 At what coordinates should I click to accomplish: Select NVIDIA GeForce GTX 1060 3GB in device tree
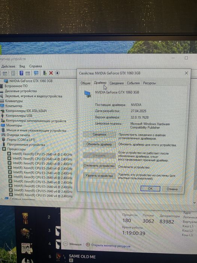(x=31, y=81)
